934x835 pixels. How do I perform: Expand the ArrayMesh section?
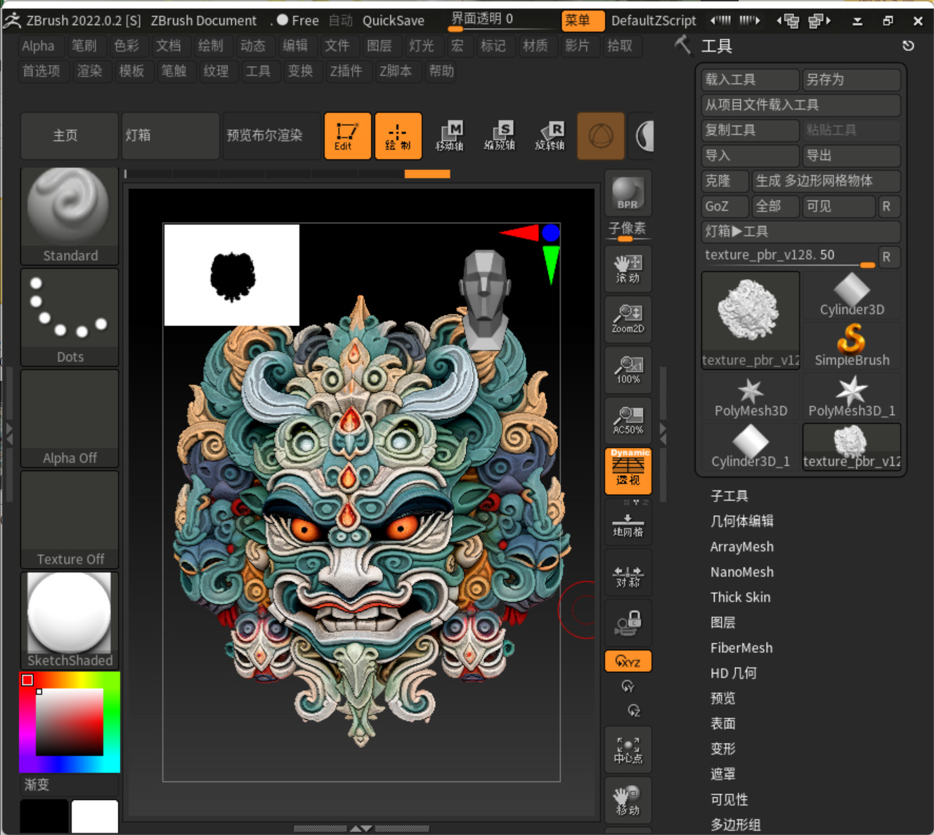pos(741,547)
